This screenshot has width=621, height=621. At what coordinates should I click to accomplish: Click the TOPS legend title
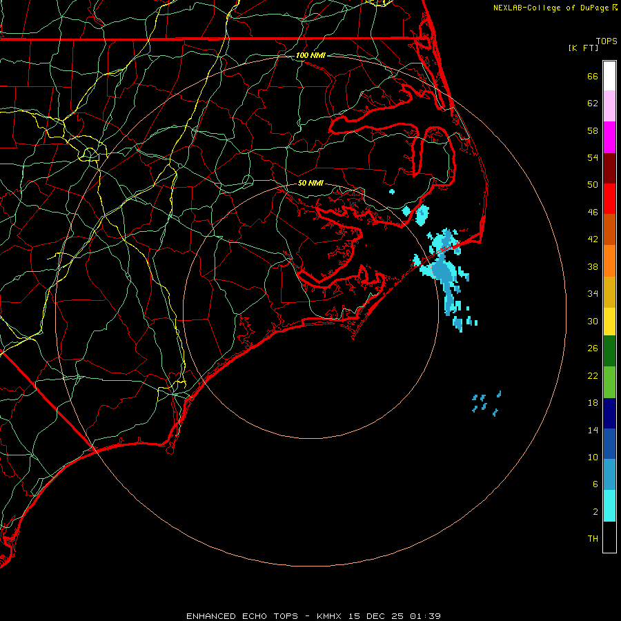[x=607, y=41]
